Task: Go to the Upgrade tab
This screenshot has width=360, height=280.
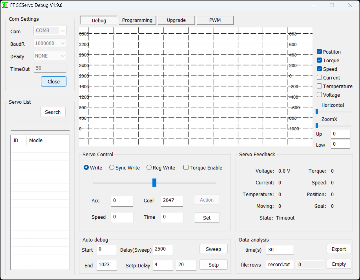Action: coord(176,20)
